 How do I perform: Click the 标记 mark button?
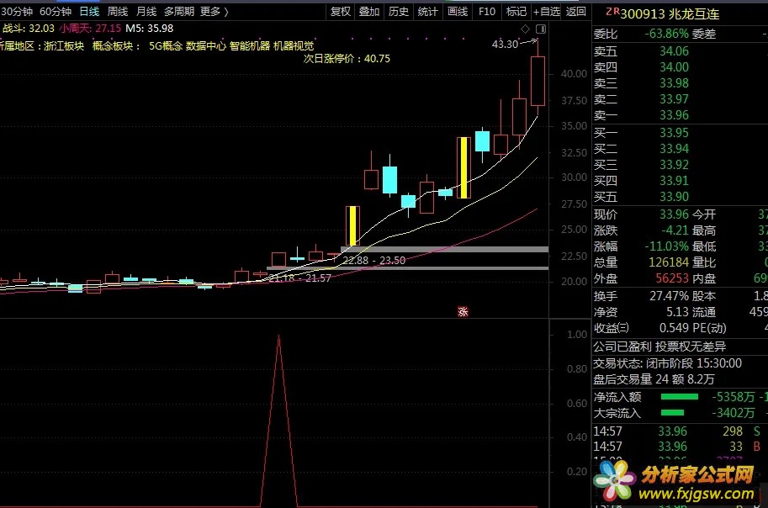pos(516,11)
